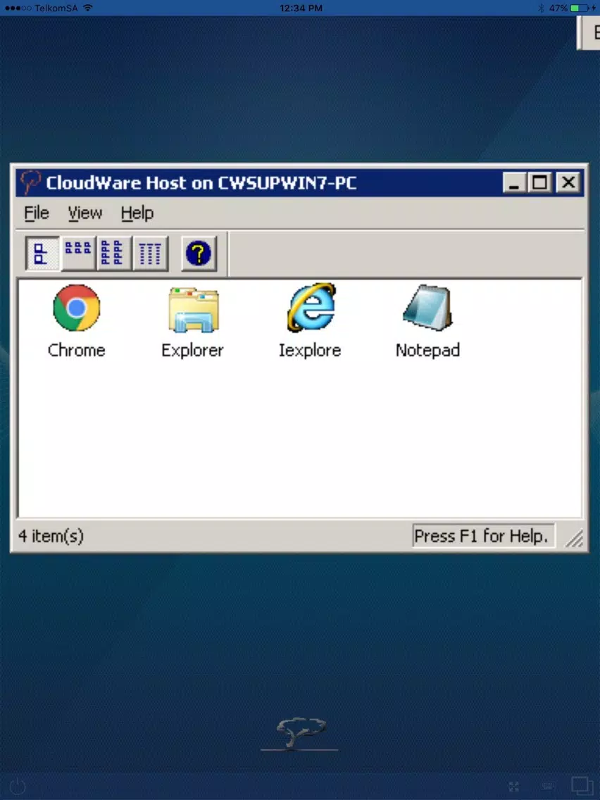Switch to list view toolbar button
Screen dimensions: 600x800
point(113,254)
